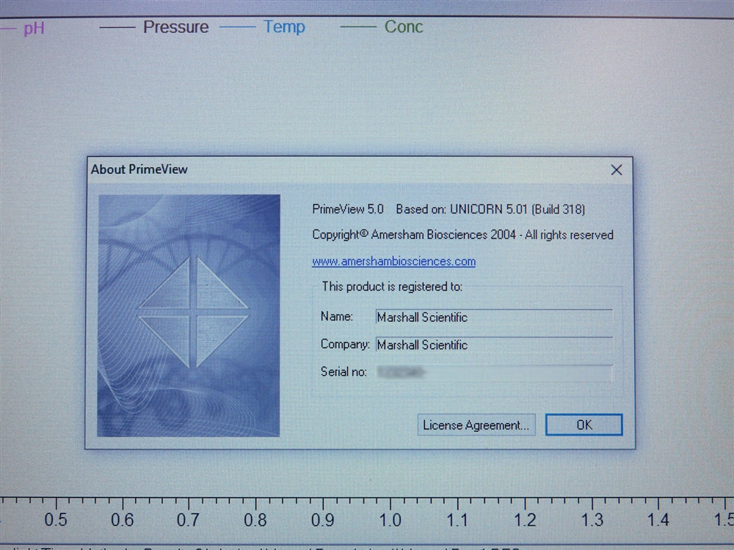Click the 0.8 mark on the axis

tap(255, 520)
